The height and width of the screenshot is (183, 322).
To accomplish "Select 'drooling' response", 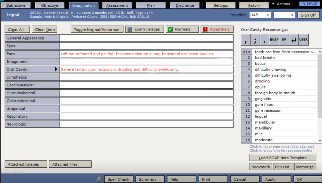I will pyautogui.click(x=285, y=81).
